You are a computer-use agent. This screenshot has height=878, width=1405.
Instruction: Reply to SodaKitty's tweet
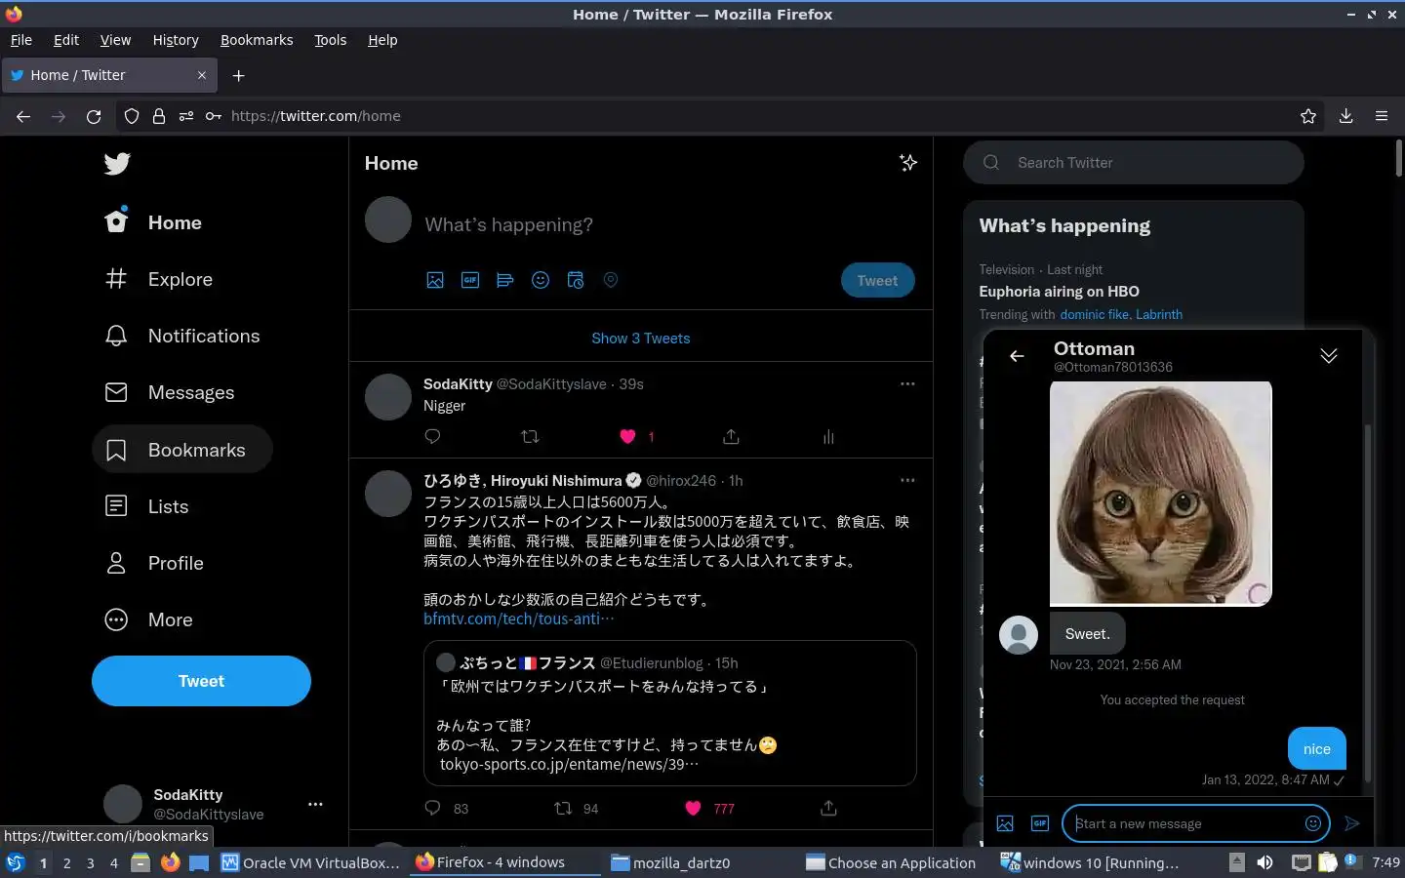coord(433,436)
